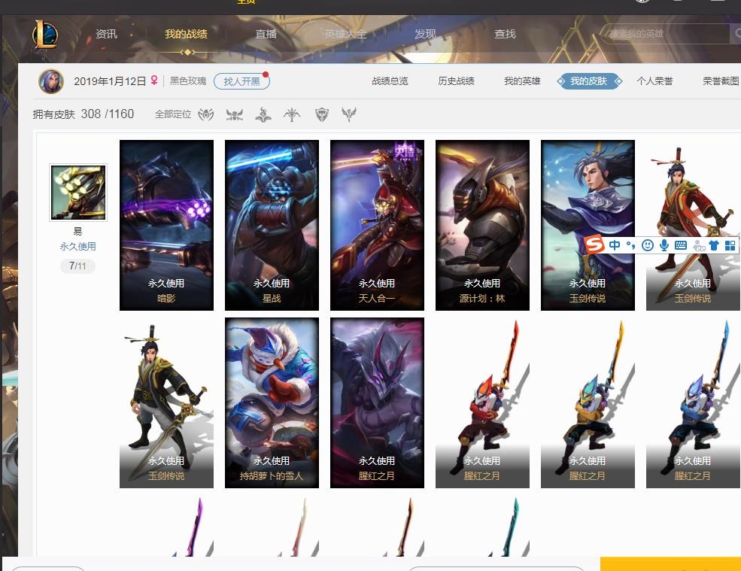Viewport: 741px width, 571px height.
Task: Open the Sogou emoji panel
Action: (x=648, y=244)
